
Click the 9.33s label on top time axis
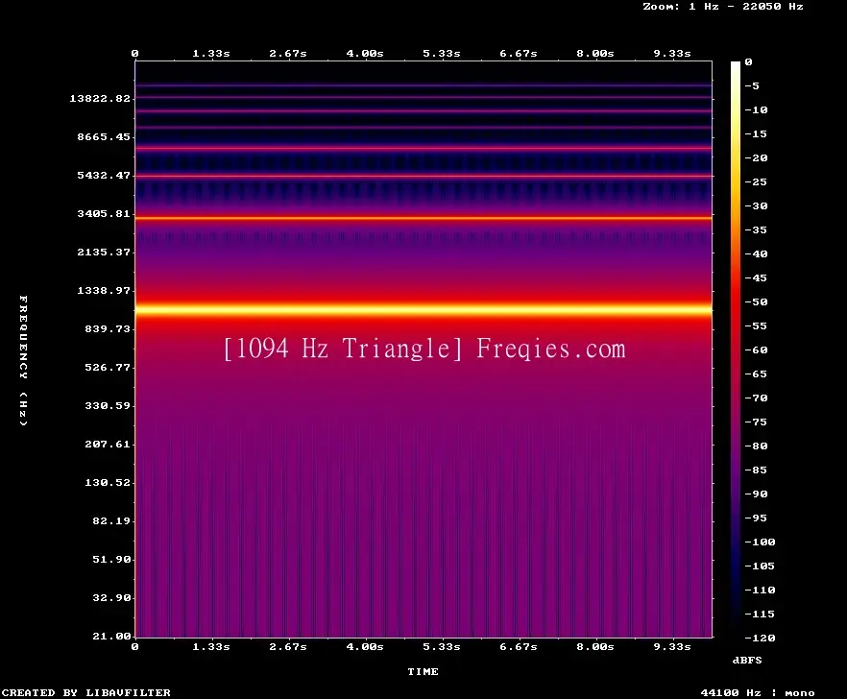click(672, 54)
